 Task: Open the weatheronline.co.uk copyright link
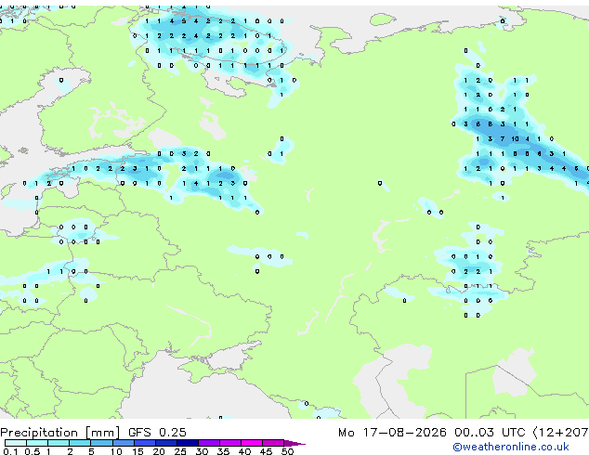[511, 447]
